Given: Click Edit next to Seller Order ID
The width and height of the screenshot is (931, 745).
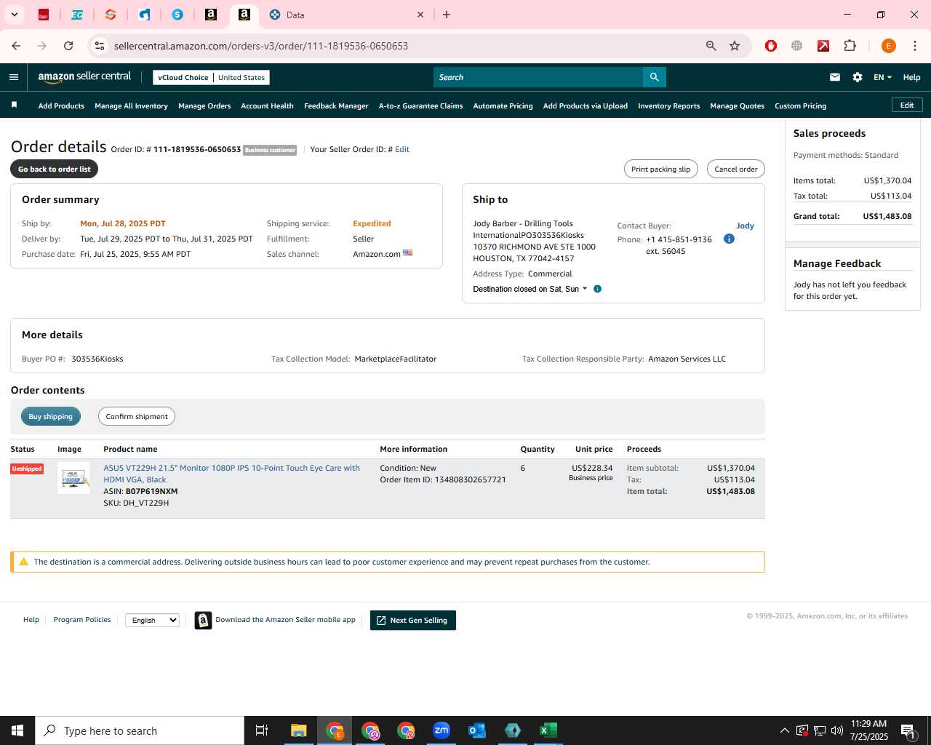Looking at the screenshot, I should click(x=402, y=149).
